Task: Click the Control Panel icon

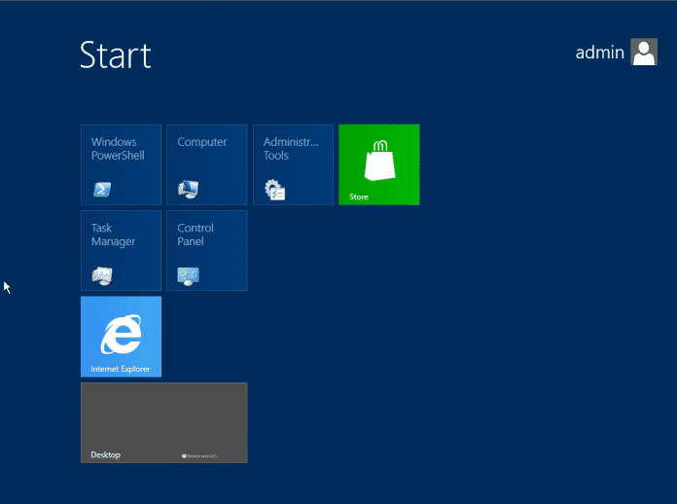Action: coord(188,276)
